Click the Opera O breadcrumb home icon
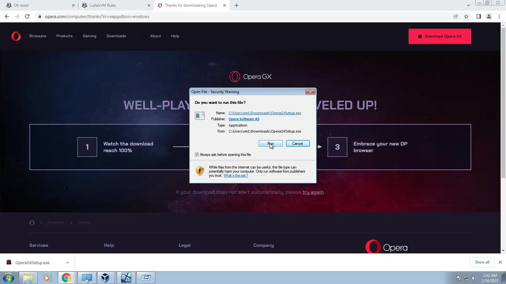The image size is (506, 284). pos(32,223)
